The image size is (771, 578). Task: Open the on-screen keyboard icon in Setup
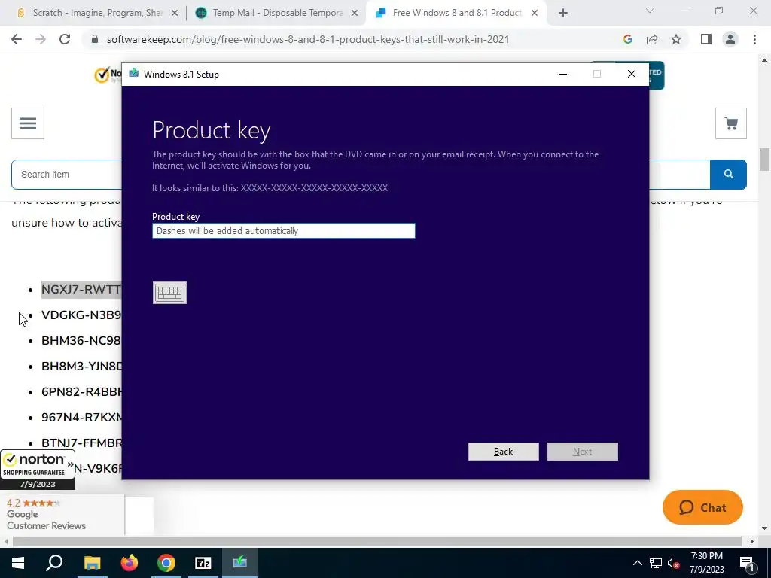tap(169, 293)
